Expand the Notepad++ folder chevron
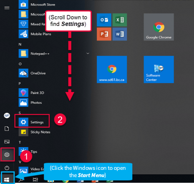 coord(88,54)
